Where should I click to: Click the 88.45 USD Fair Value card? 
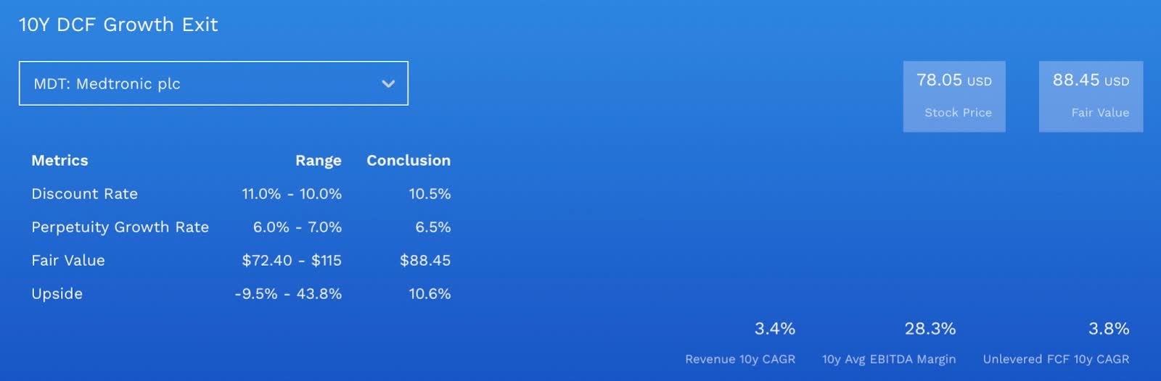coord(1091,96)
